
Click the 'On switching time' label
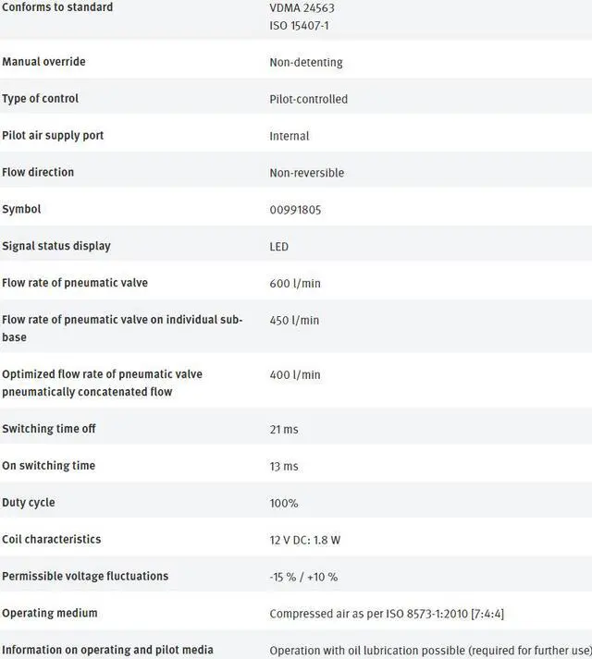48,466
